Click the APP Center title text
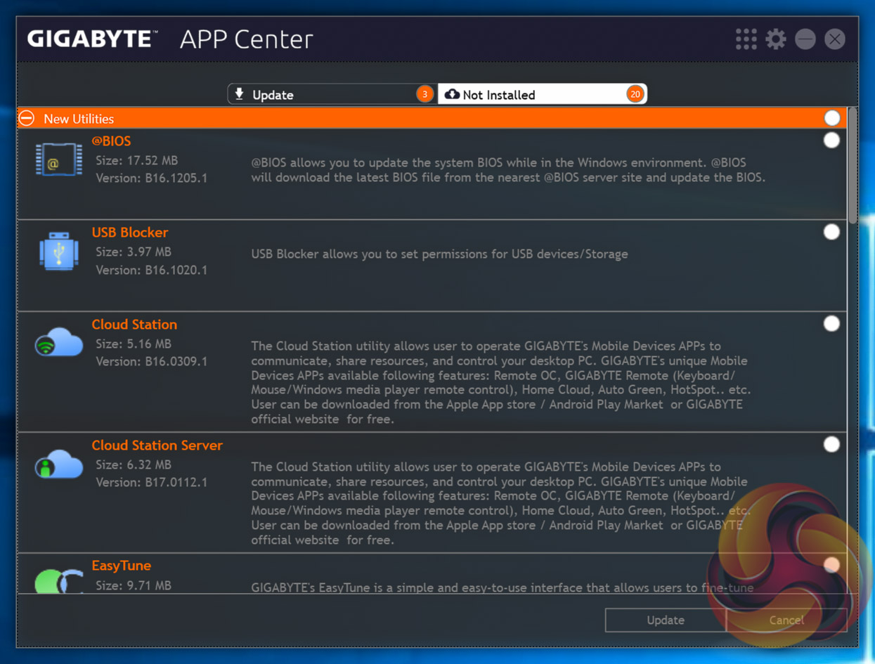The height and width of the screenshot is (664, 875). click(247, 39)
